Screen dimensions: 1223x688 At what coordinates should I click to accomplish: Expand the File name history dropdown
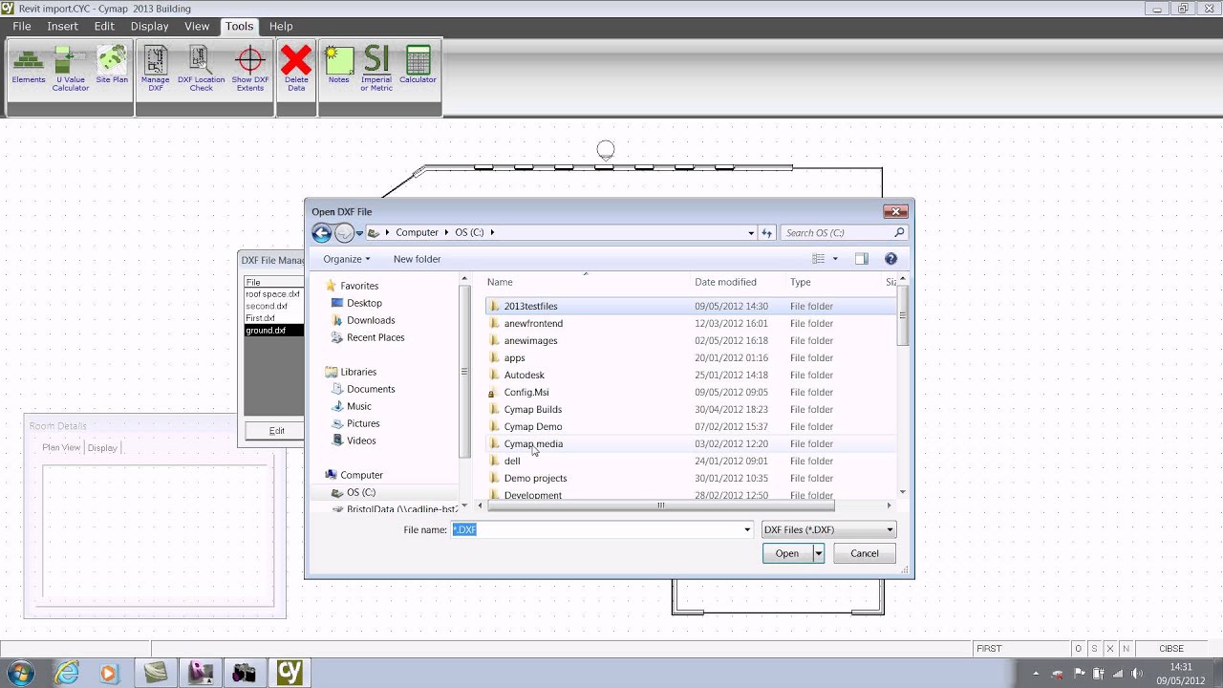click(x=747, y=529)
